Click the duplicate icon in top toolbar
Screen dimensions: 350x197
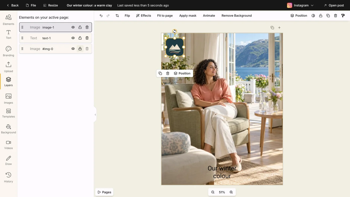pos(328,15)
